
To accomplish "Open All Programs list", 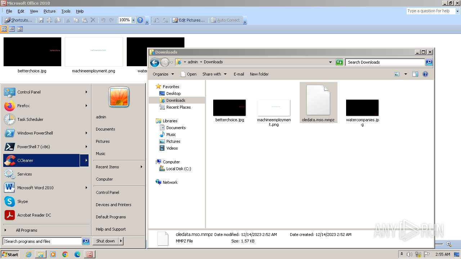I will [x=46, y=230].
